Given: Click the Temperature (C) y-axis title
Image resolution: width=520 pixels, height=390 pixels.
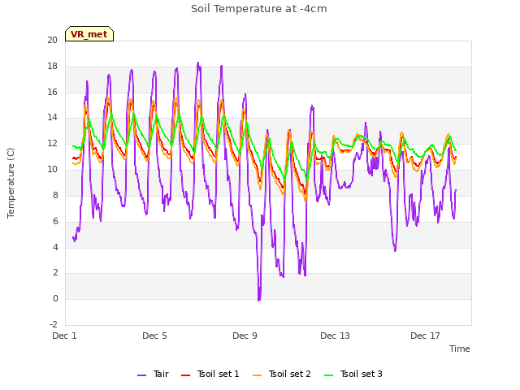Looking at the screenshot, I should [x=11, y=183].
